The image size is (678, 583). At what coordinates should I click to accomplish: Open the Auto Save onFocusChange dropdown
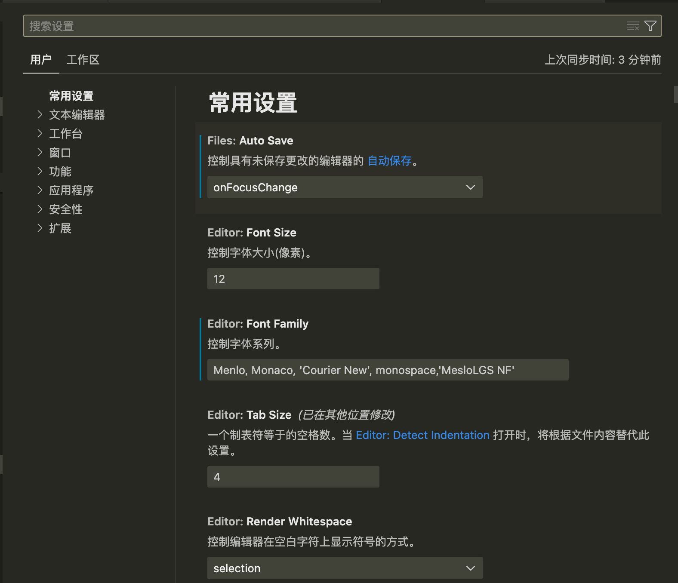pos(345,187)
